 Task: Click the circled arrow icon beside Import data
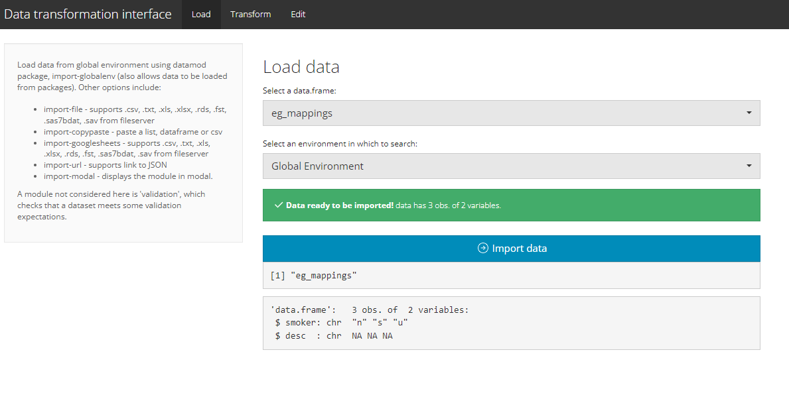click(483, 249)
